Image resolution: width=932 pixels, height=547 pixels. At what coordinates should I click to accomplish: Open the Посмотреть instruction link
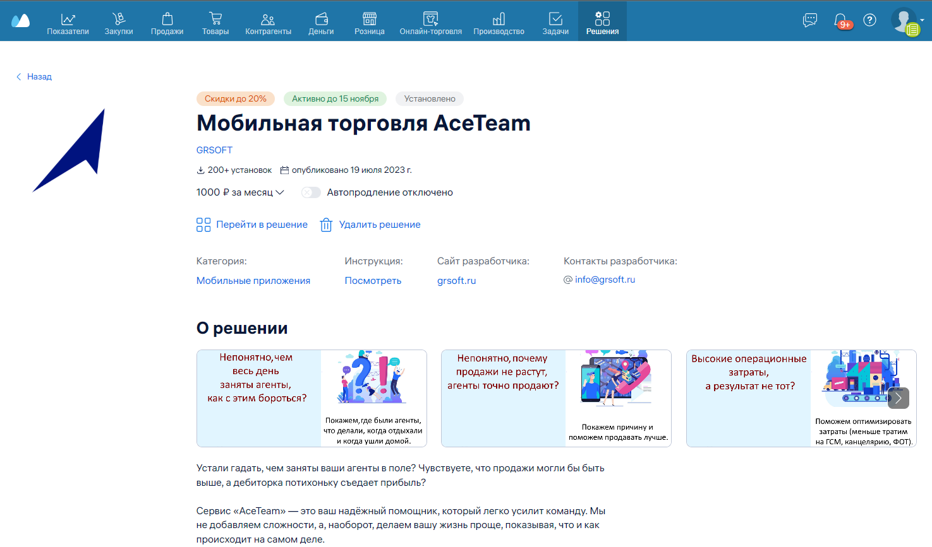tap(373, 281)
